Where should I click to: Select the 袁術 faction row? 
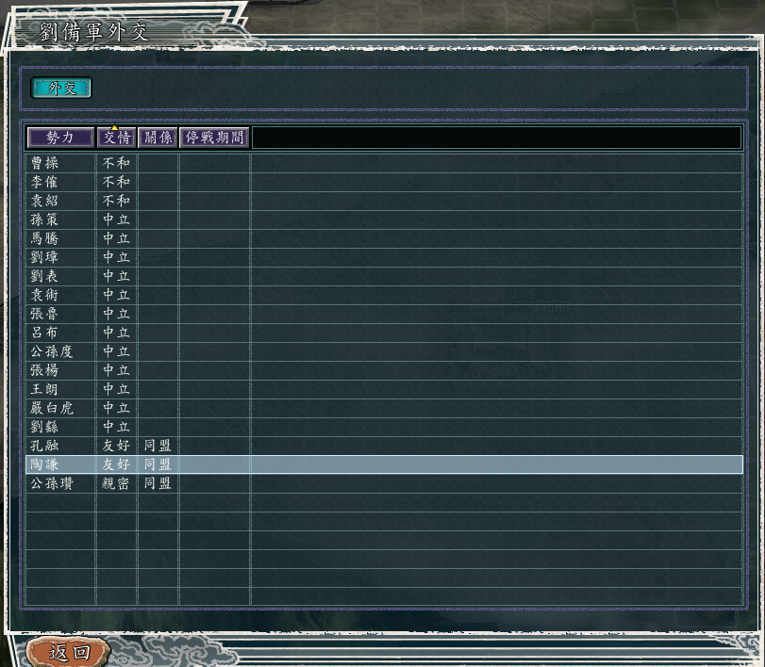384,295
